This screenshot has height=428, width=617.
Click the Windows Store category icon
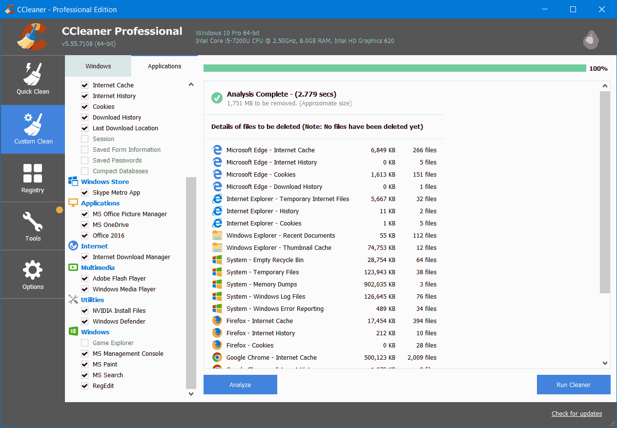point(73,182)
